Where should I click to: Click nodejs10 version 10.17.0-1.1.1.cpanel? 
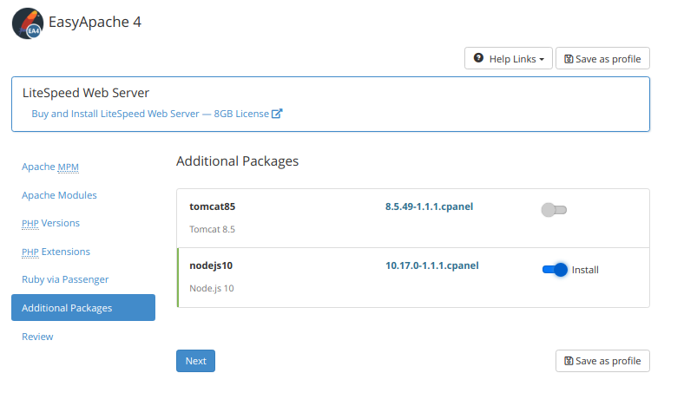[x=431, y=265]
